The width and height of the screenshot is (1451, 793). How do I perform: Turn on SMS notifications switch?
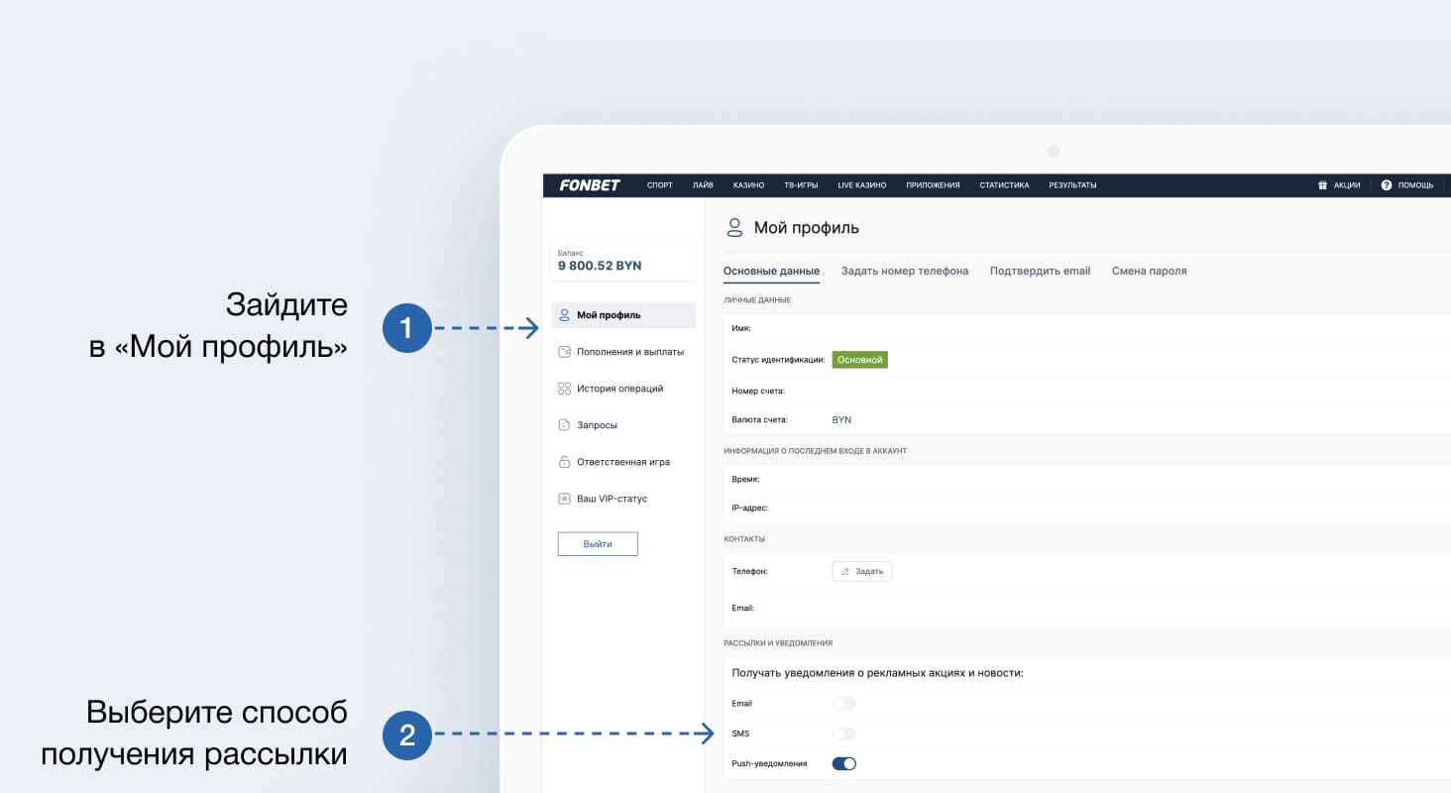pos(843,734)
